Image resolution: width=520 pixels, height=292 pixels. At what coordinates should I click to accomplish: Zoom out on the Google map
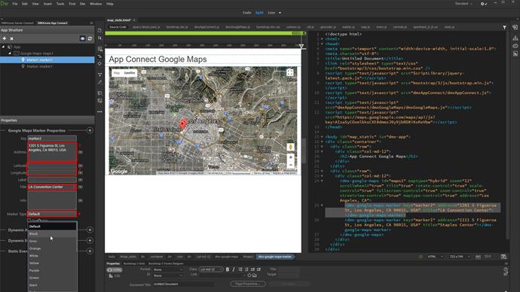(x=290, y=165)
